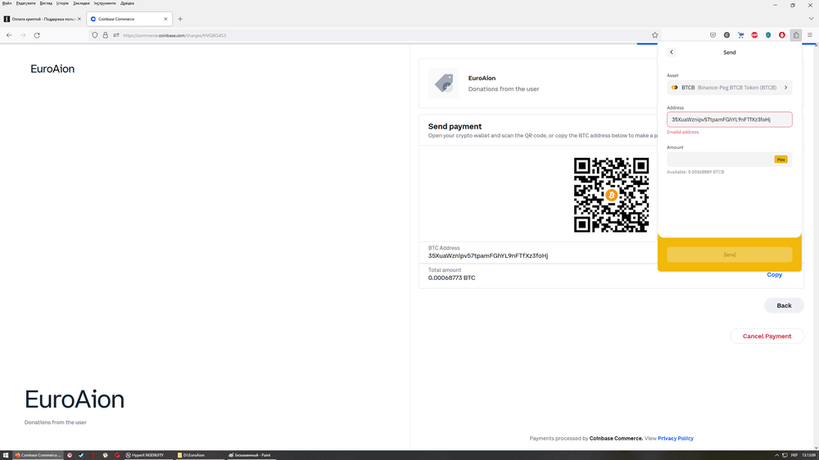Click the wallet Address input field
Image resolution: width=819 pixels, height=460 pixels.
point(729,120)
